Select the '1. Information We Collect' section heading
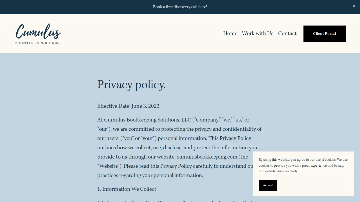The height and width of the screenshot is (202, 360). click(x=127, y=189)
